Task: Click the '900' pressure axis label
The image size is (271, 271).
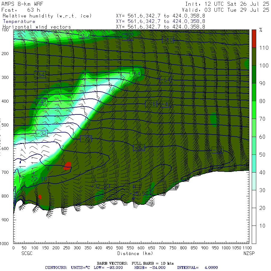Action: [5, 220]
